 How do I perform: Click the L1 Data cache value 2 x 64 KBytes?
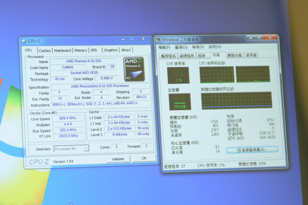[119, 117]
